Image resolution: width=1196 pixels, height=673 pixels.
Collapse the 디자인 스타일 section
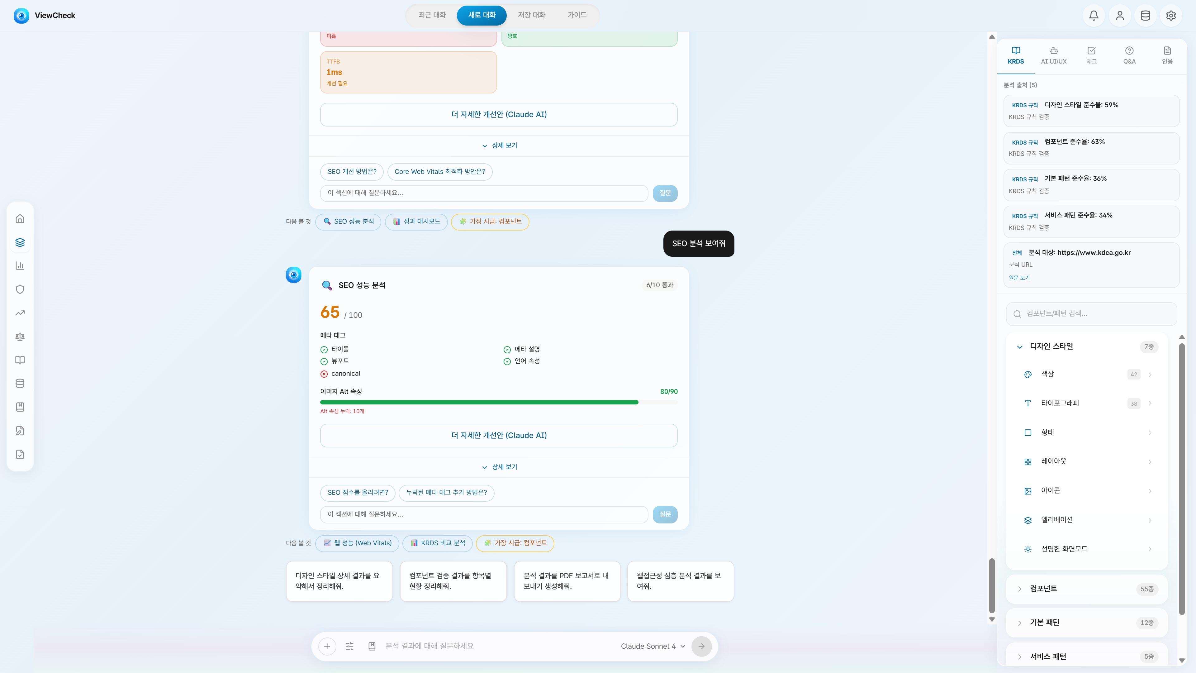[1086, 346]
